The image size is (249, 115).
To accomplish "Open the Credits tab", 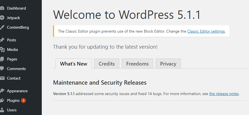I will pyautogui.click(x=107, y=64).
